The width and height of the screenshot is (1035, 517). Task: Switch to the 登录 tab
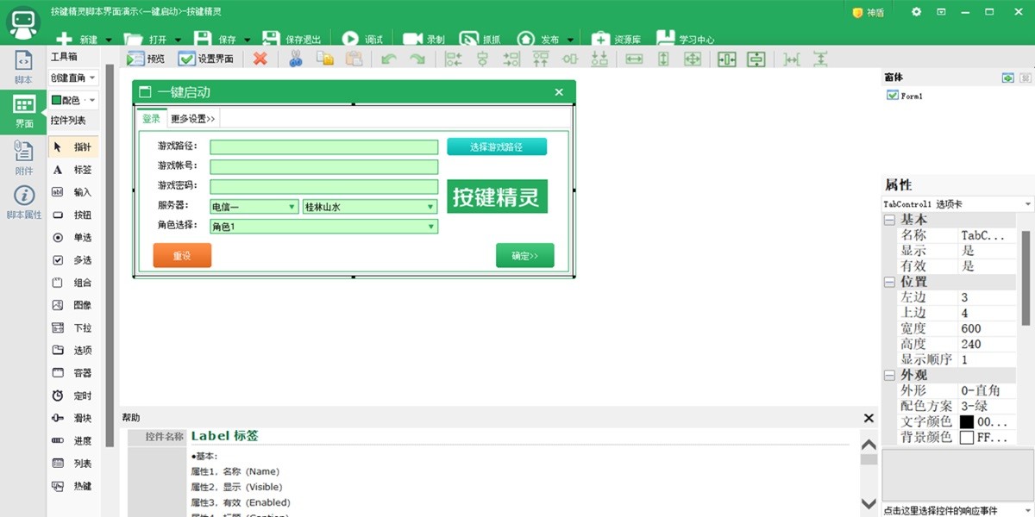pos(152,119)
